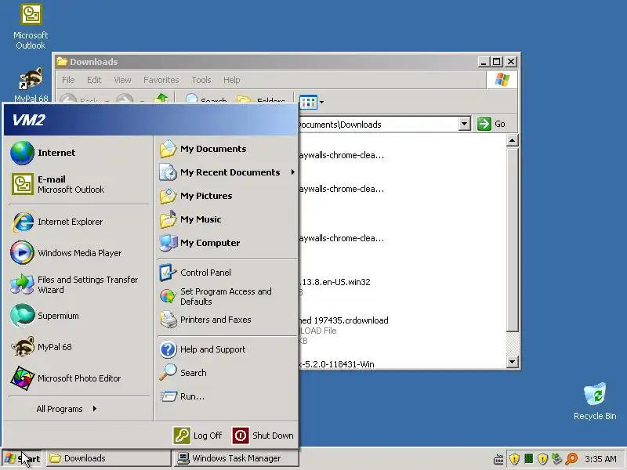
Task: Click the orange magnifier tray icon
Action: pyautogui.click(x=571, y=458)
